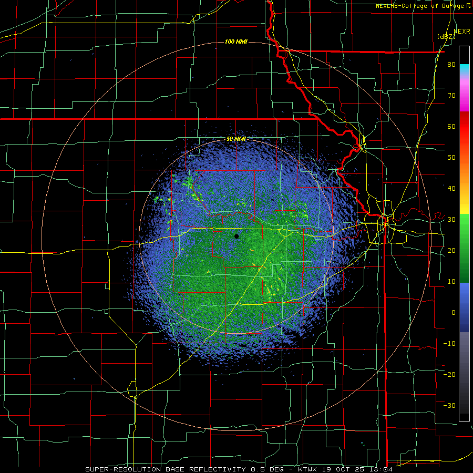Click the -10 value on the dBZ scale
Image resolution: width=473 pixels, height=473 pixels.
click(449, 344)
